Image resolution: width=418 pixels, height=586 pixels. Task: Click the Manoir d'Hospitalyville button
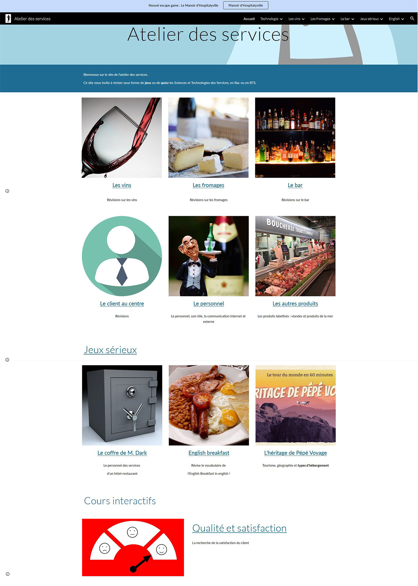(x=246, y=5)
